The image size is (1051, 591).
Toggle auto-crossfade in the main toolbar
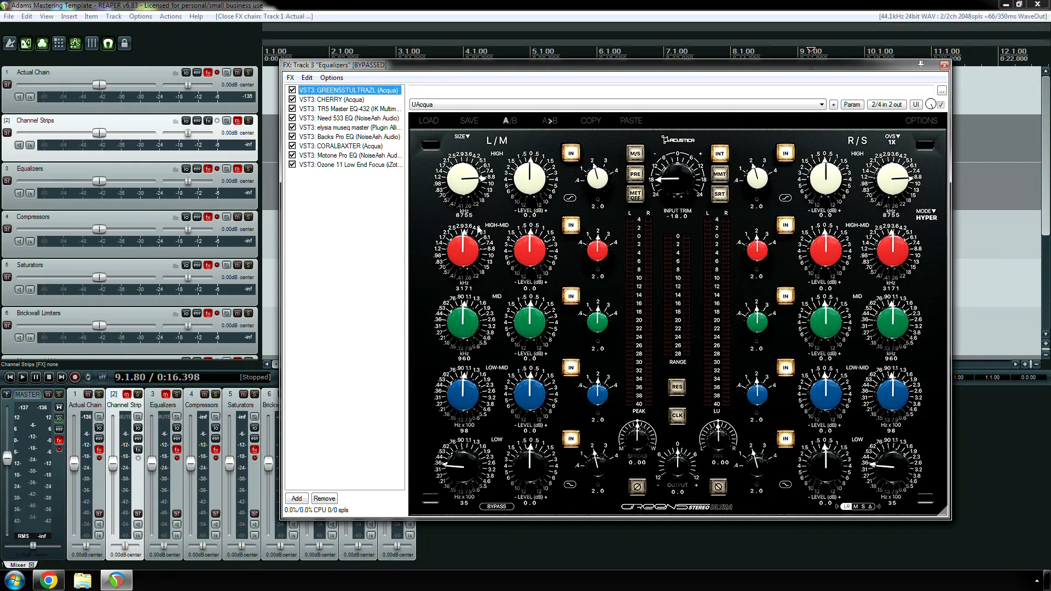(26, 43)
